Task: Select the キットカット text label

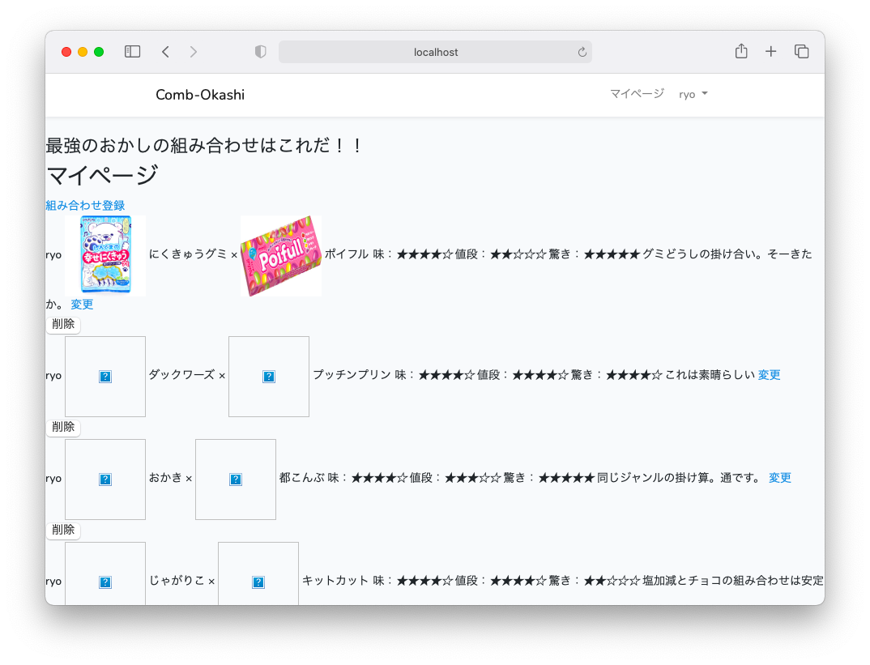Action: tap(335, 581)
